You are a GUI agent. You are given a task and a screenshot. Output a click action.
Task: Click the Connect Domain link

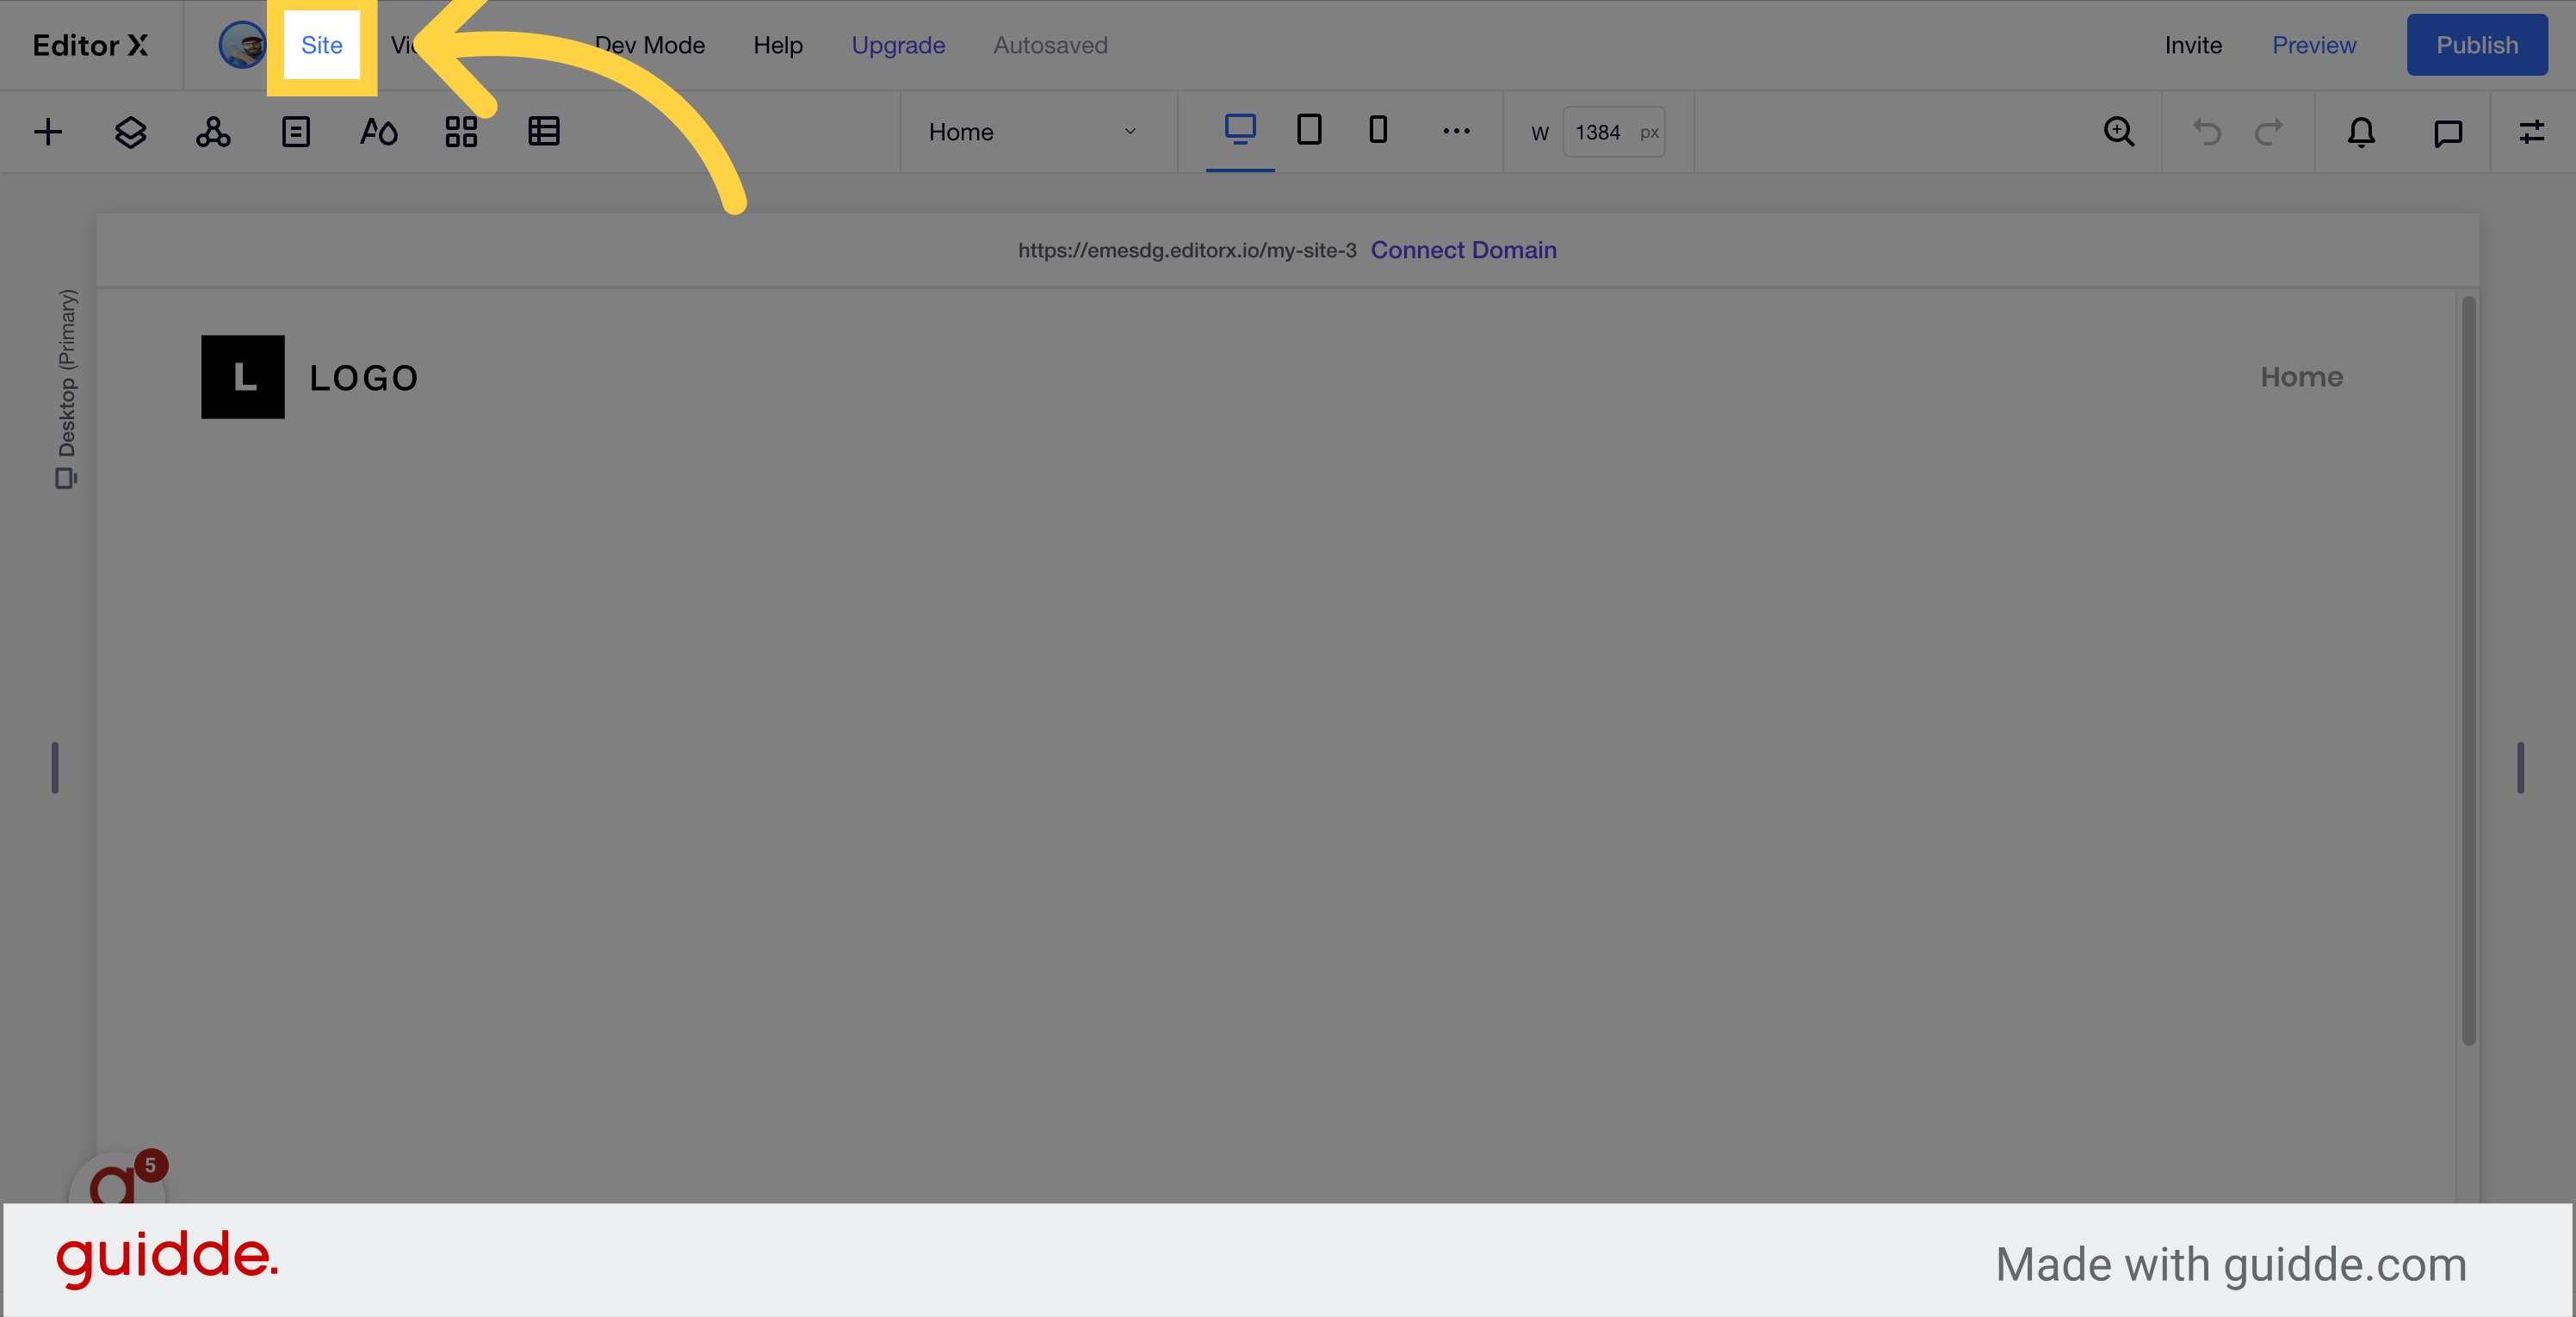click(x=1462, y=250)
